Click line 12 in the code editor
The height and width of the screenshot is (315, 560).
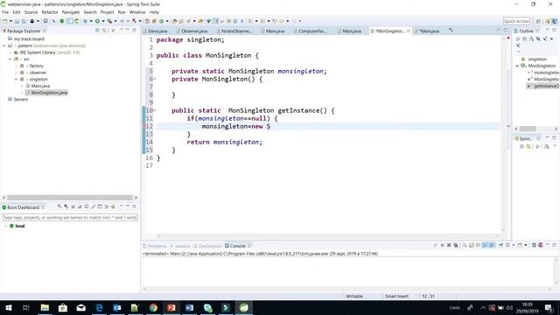pyautogui.click(x=327, y=126)
